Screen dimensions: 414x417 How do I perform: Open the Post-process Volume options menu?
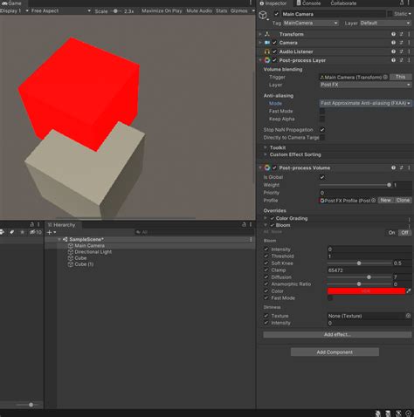point(409,167)
